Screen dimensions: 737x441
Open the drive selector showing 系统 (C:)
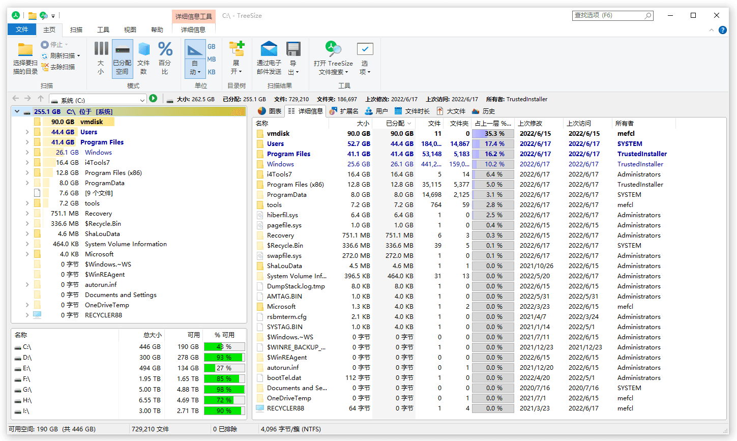point(98,99)
